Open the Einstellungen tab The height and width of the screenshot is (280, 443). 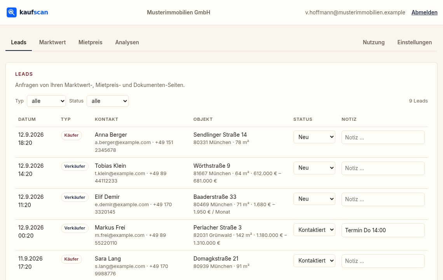coord(415,42)
